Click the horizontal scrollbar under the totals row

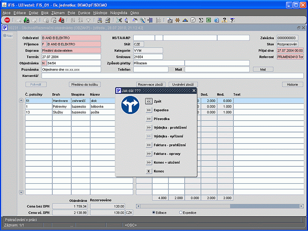(x=219, y=206)
